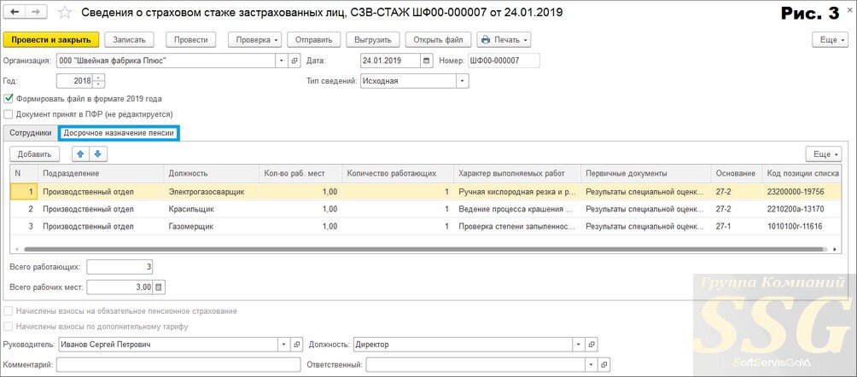Select the code 23200000-19756 cell

coord(802,192)
